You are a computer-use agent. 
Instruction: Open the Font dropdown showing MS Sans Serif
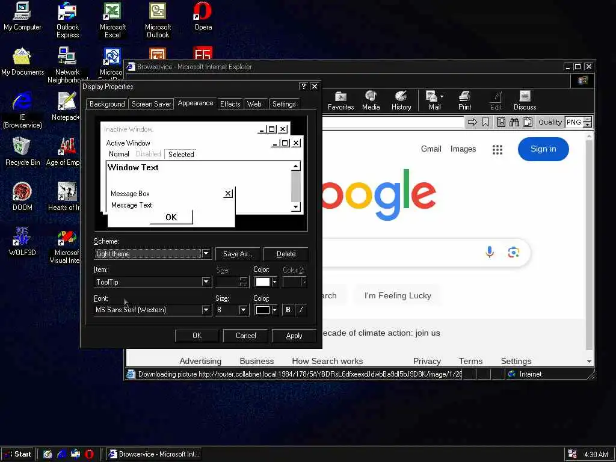tap(206, 310)
